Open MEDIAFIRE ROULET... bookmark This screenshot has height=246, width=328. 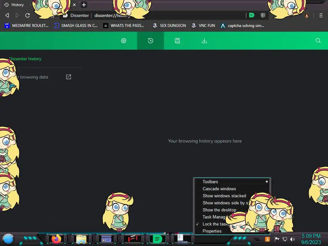point(26,26)
